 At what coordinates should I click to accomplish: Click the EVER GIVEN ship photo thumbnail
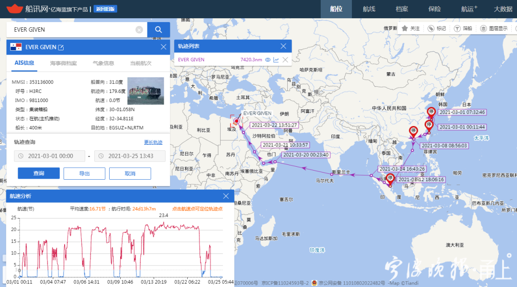click(146, 91)
